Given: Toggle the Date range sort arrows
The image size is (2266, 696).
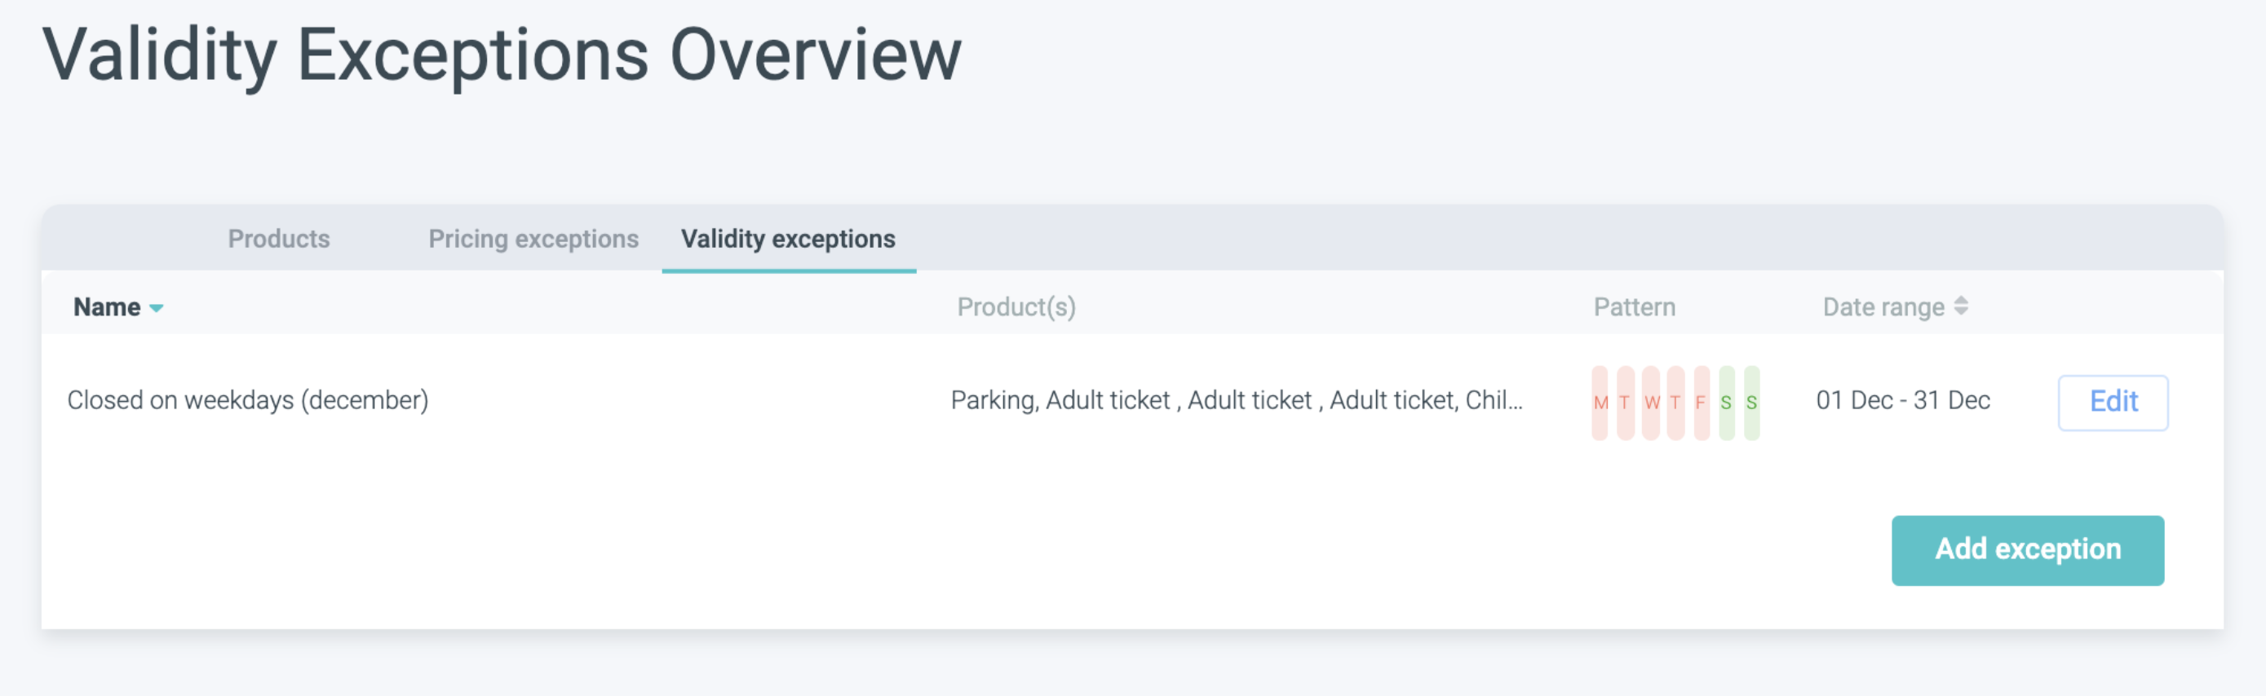Looking at the screenshot, I should [x=1961, y=306].
